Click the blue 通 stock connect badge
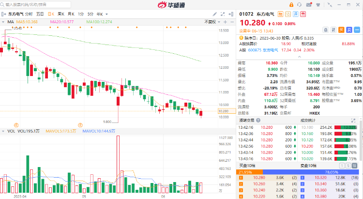This screenshot has width=363, height=199. [295, 14]
